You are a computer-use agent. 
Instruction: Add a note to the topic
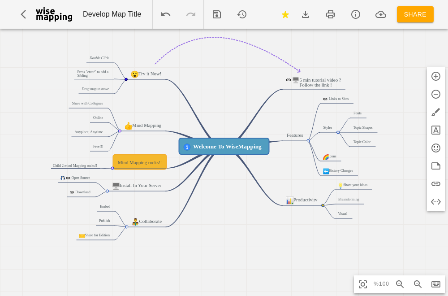click(x=436, y=166)
